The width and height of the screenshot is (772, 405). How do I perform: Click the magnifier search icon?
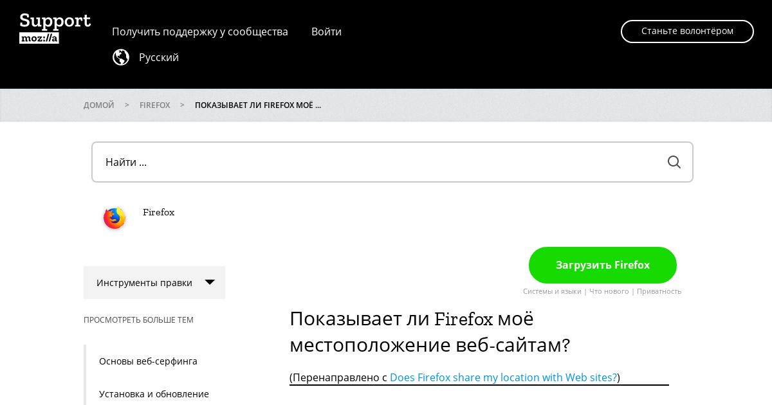point(674,162)
